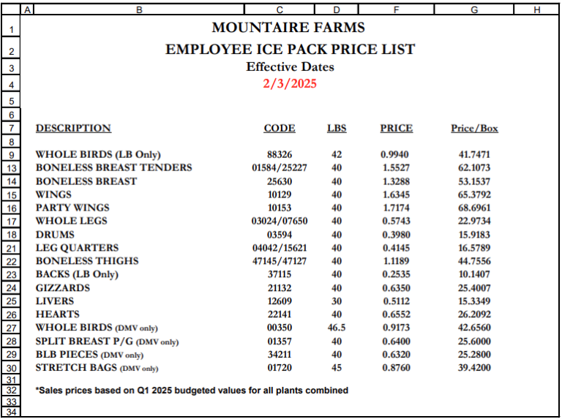Select column B header
Screen dimensions: 562x419
point(139,9)
